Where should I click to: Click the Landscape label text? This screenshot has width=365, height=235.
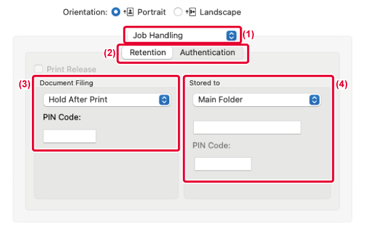pyautogui.click(x=220, y=12)
